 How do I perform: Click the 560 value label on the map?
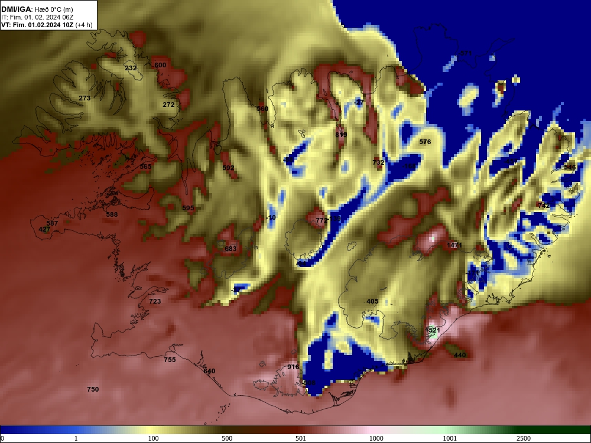(262, 109)
